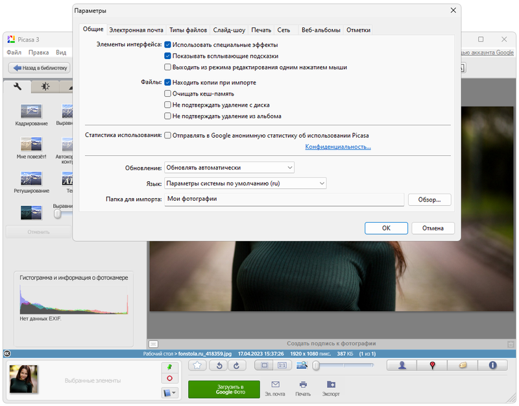The width and height of the screenshot is (519, 406).
Task: Show the Properties info panel
Action: [x=492, y=365]
